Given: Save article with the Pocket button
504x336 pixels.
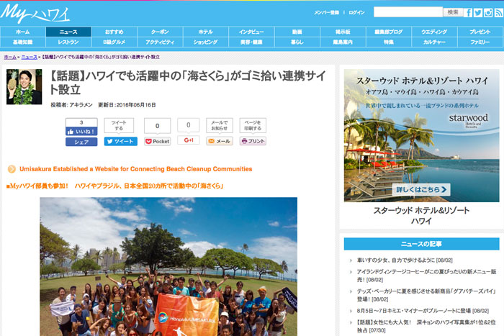Looking at the screenshot, I should [158, 141].
